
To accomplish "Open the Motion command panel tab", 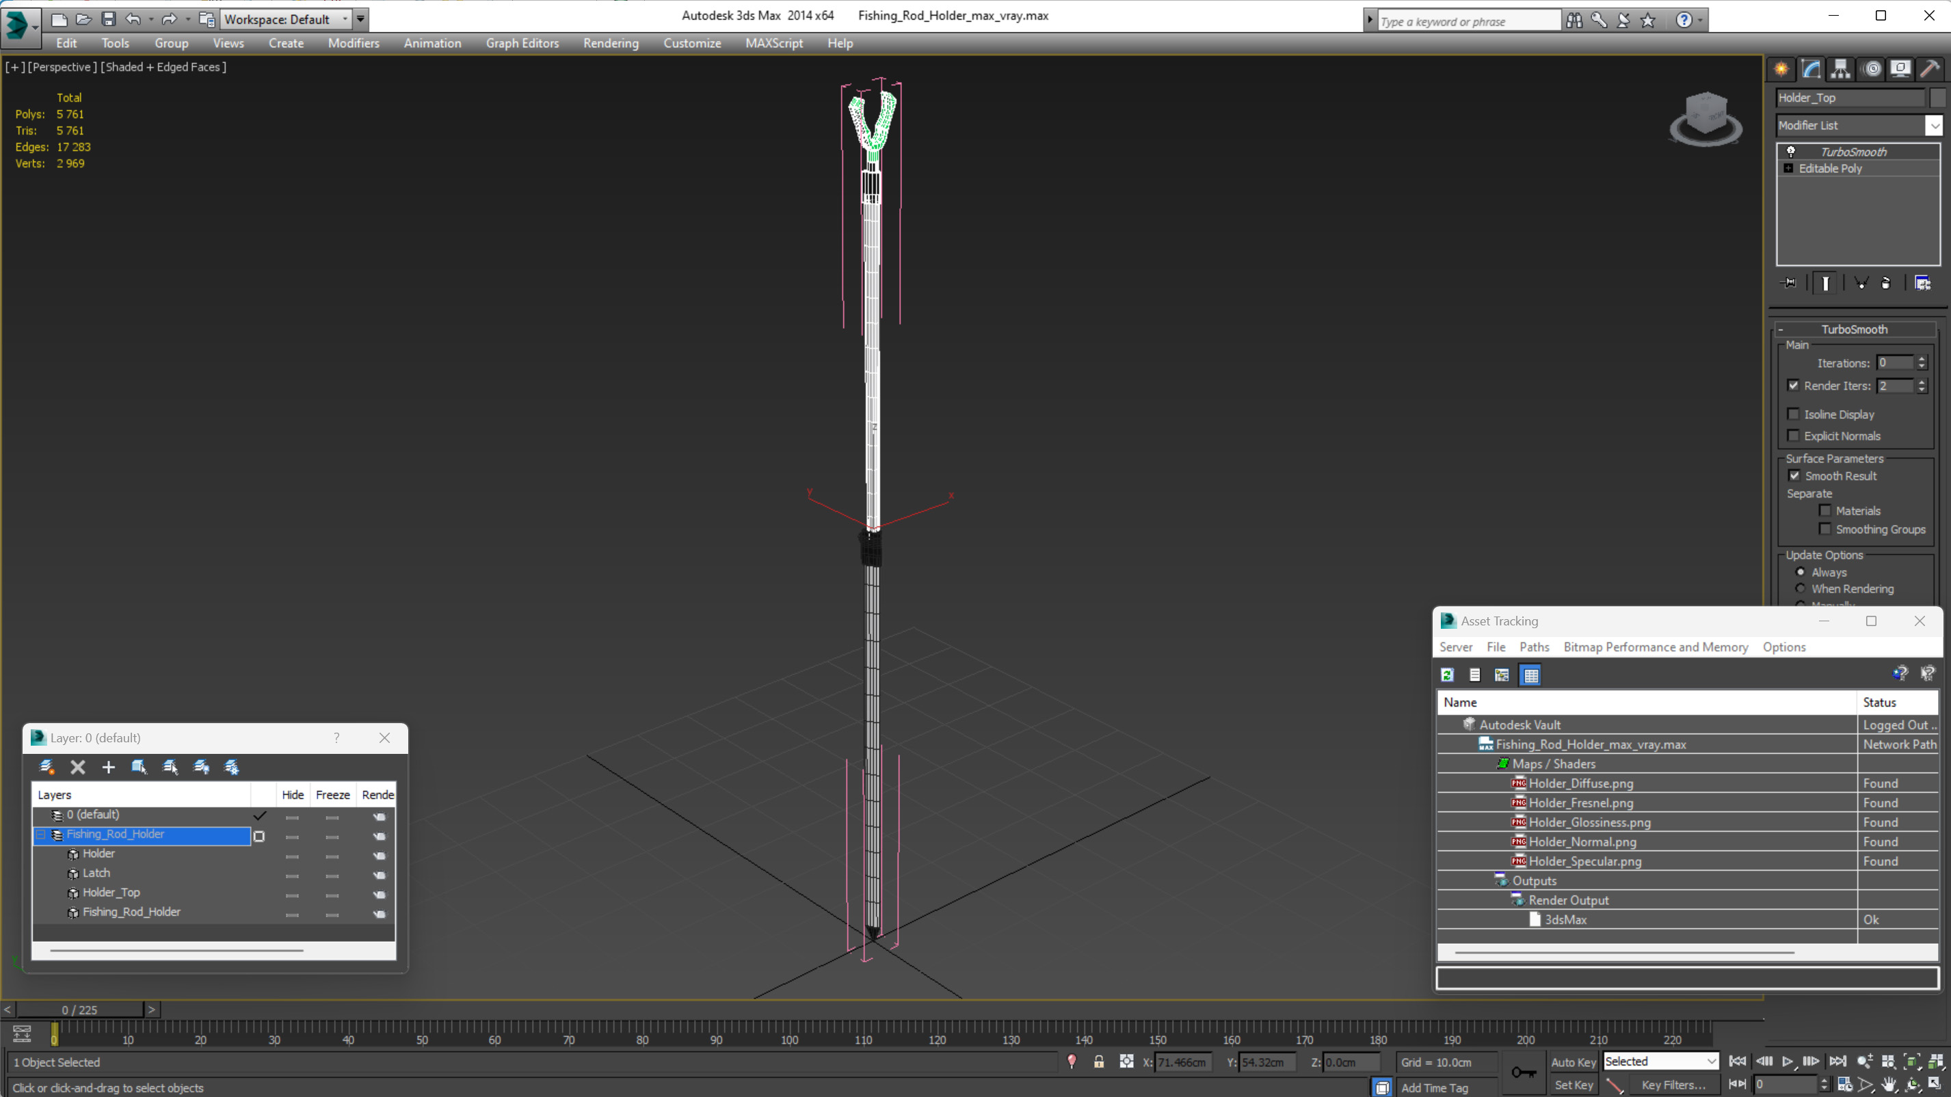I will tap(1872, 69).
